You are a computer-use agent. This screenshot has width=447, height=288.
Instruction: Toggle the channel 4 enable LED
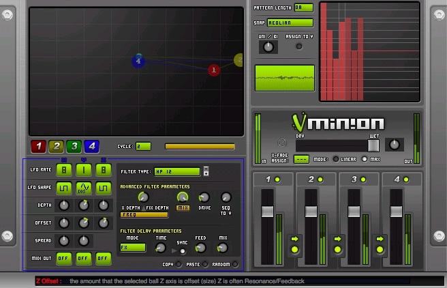[x=406, y=179]
